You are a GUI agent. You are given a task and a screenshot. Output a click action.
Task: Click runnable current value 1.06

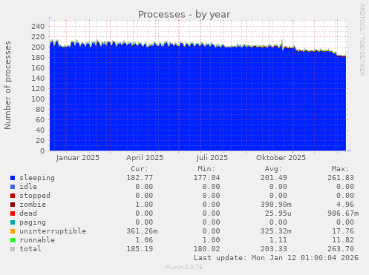pyautogui.click(x=144, y=240)
